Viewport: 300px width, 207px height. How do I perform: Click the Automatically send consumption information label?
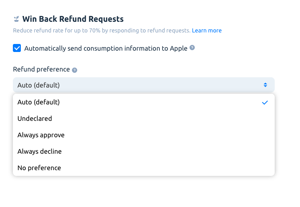click(x=106, y=48)
